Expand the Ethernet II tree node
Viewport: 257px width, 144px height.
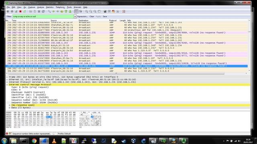click(x=7, y=80)
